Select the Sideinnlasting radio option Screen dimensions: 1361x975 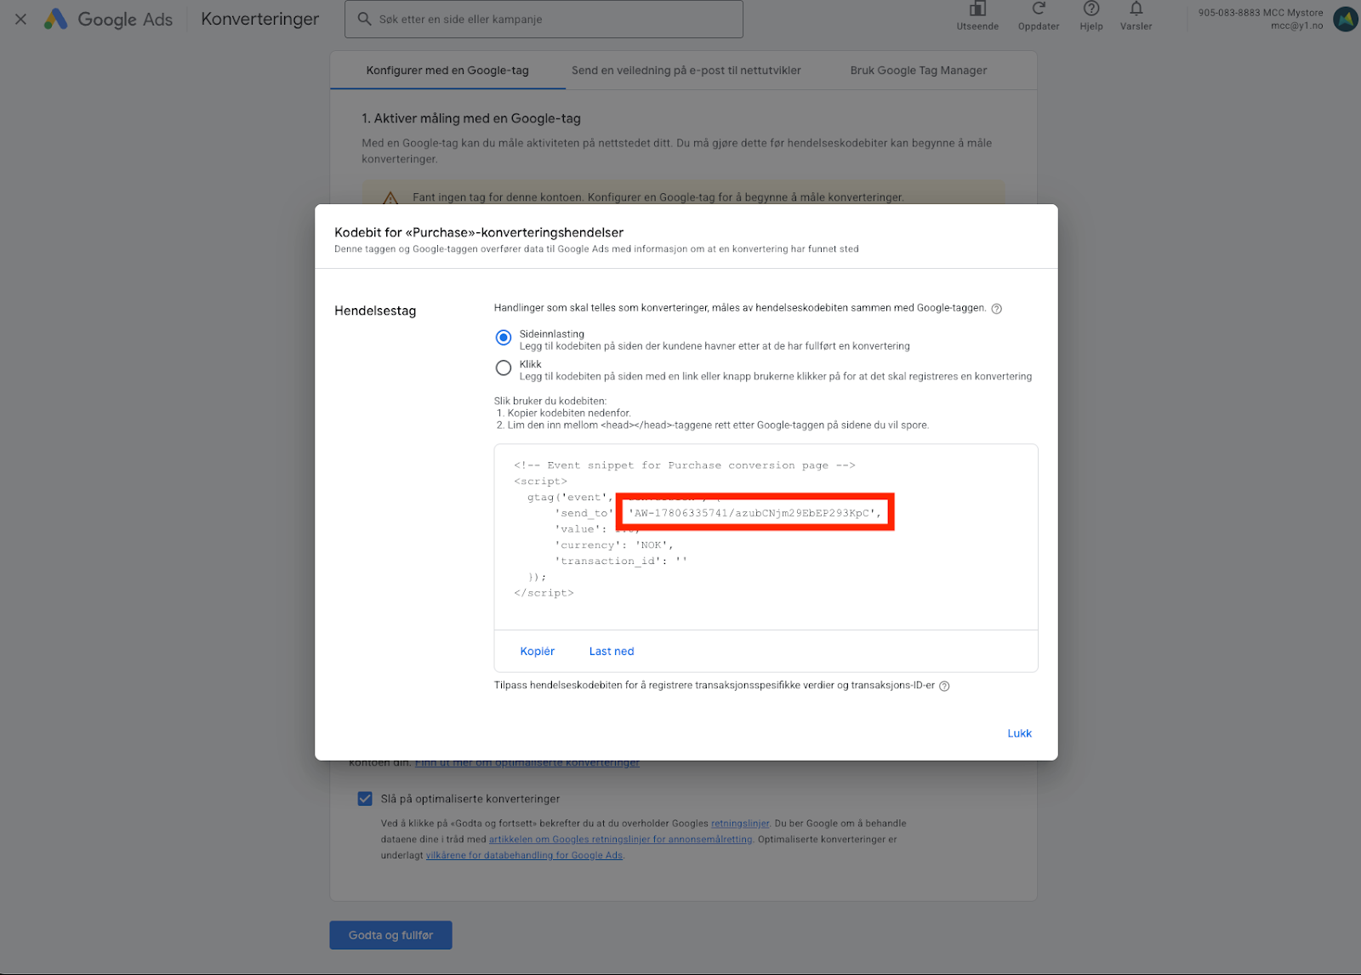point(504,338)
